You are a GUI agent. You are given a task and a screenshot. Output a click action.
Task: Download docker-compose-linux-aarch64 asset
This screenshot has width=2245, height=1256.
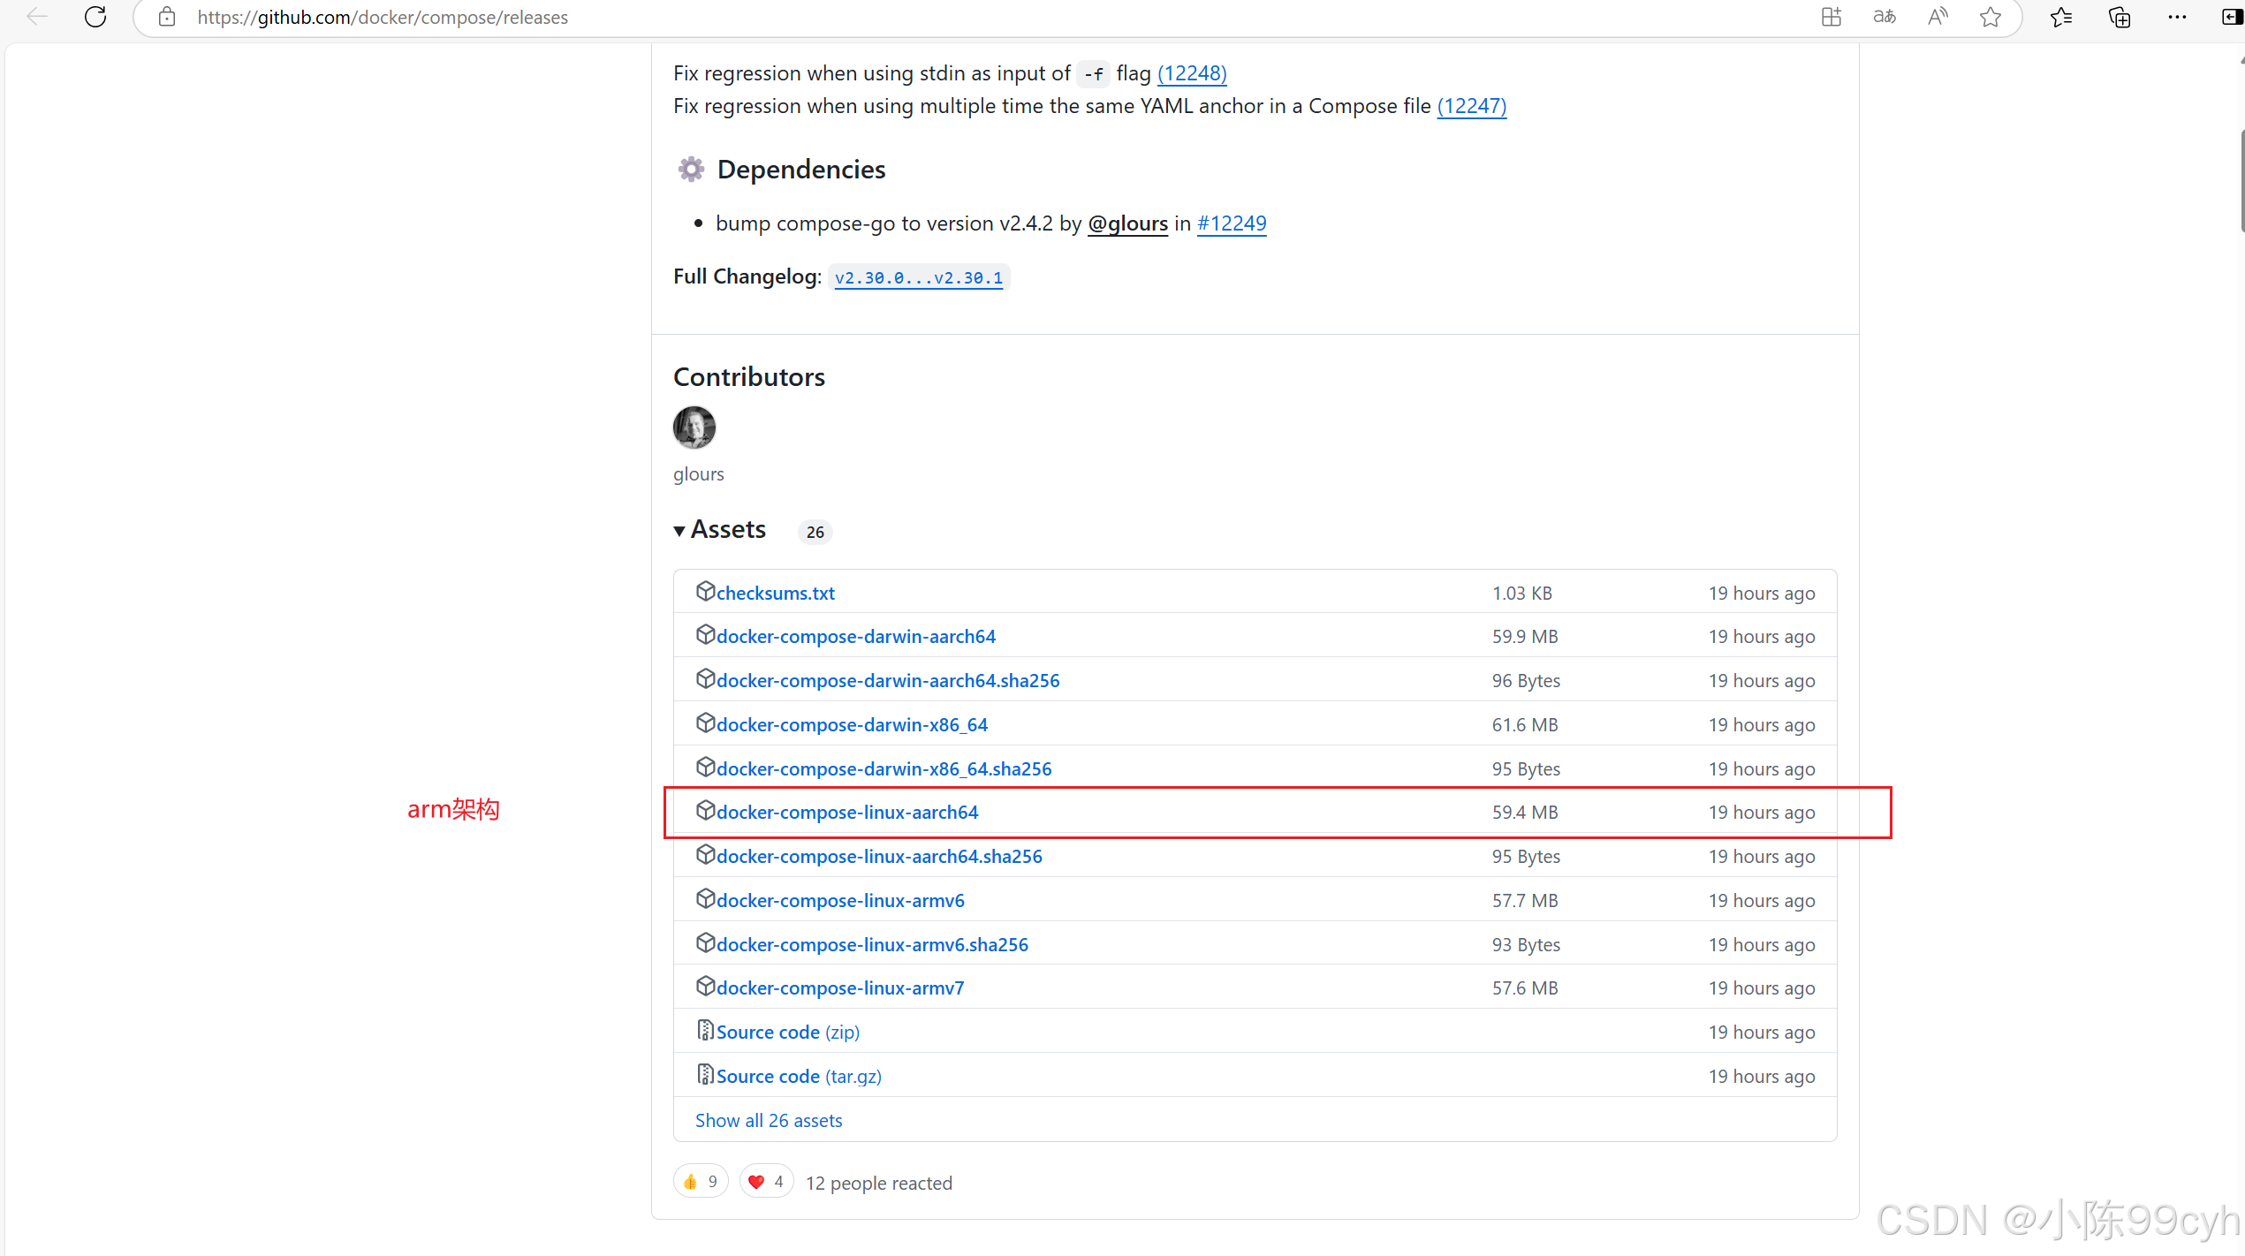tap(847, 812)
